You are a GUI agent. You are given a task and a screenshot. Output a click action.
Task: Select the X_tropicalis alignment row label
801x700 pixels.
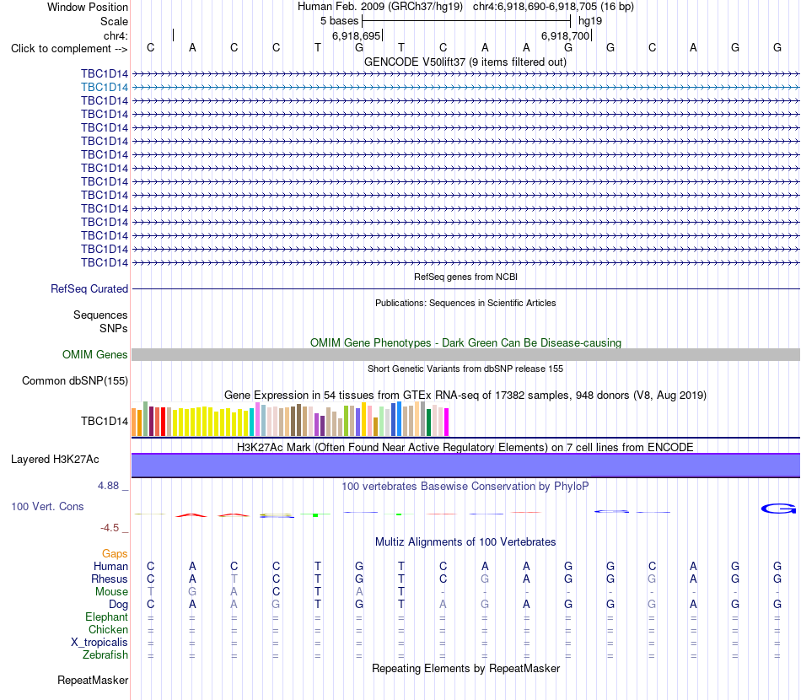tap(99, 643)
